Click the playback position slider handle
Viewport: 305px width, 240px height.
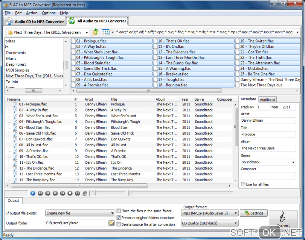point(130,193)
